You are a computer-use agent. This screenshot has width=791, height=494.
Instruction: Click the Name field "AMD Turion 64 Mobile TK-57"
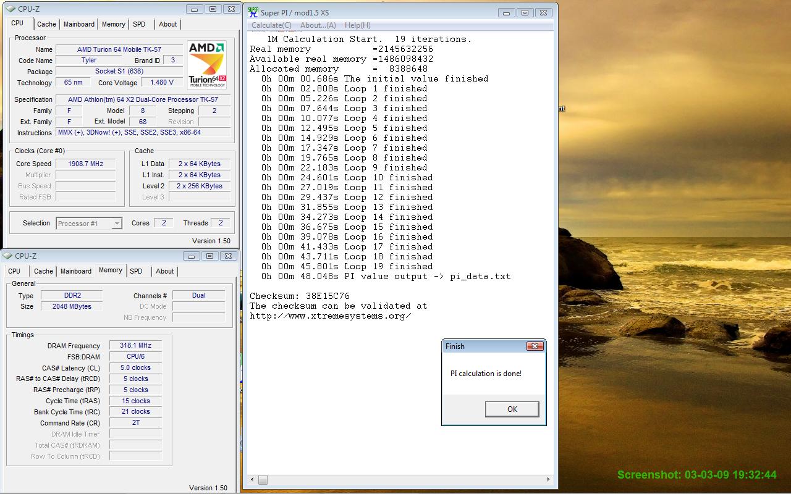[121, 49]
